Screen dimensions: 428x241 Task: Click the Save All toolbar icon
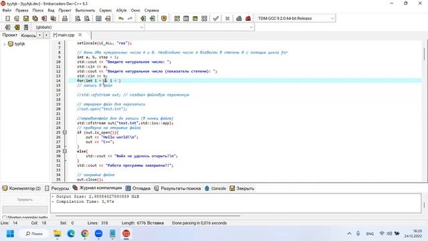[x=35, y=18]
